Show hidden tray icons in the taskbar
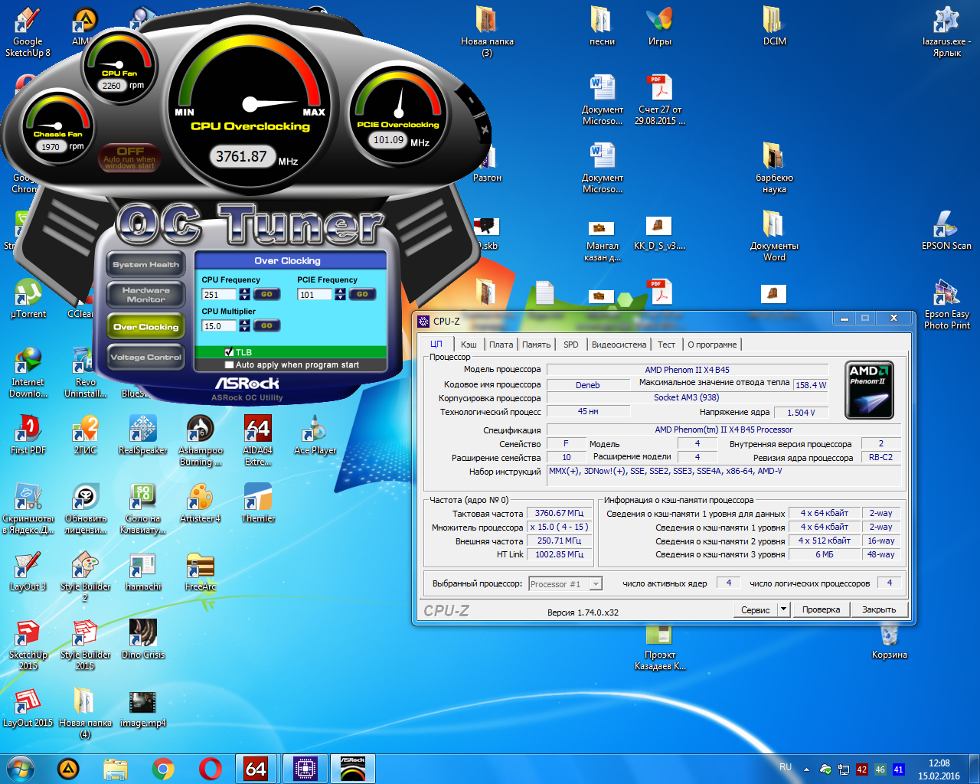980x784 pixels. (806, 769)
